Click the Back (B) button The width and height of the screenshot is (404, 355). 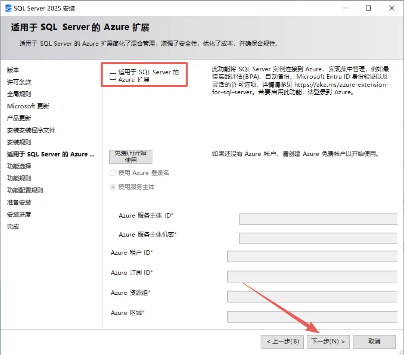pos(282,342)
